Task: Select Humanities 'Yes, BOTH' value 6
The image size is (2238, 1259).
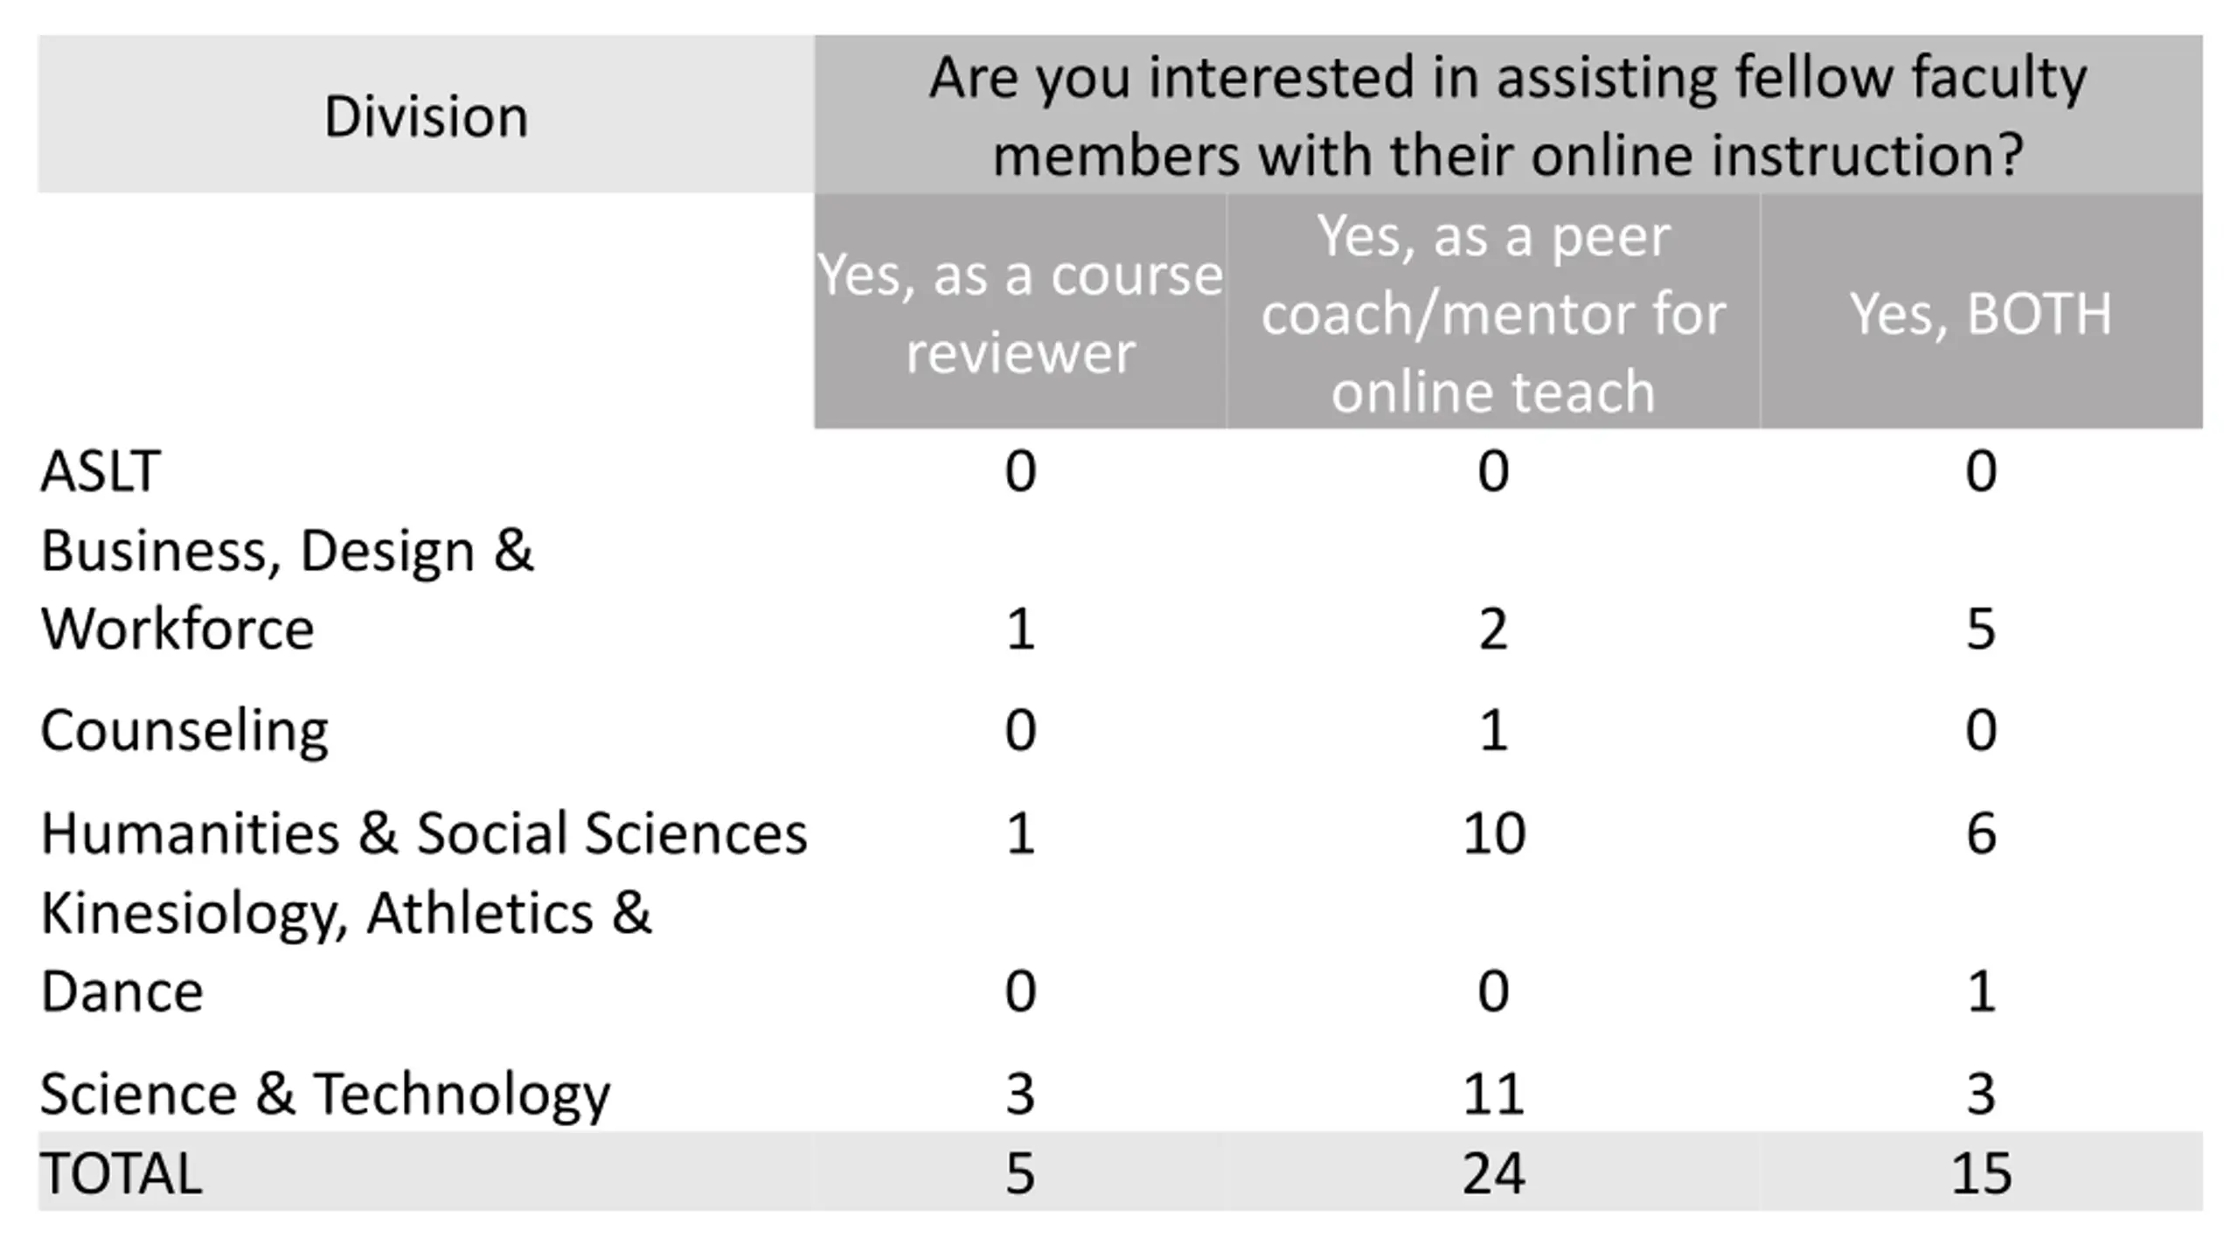Action: [x=1981, y=832]
